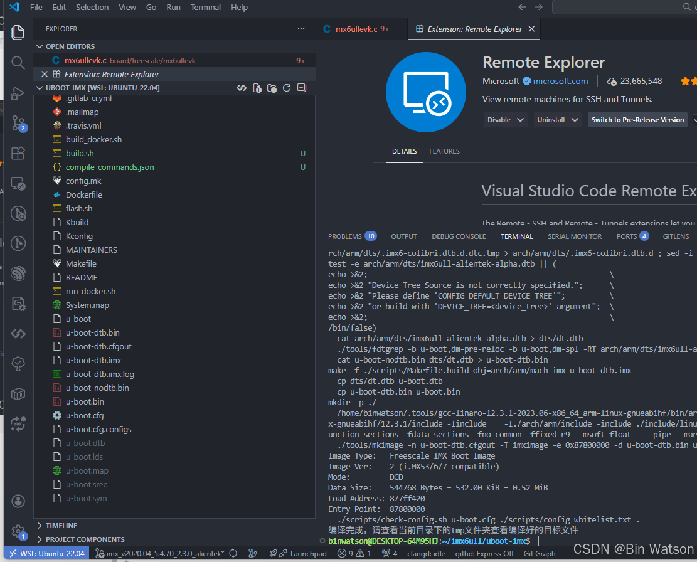Screen dimensions: 697x562
Task: Click the code brackets icon in the UBOOT-IMX header
Action: click(242, 88)
